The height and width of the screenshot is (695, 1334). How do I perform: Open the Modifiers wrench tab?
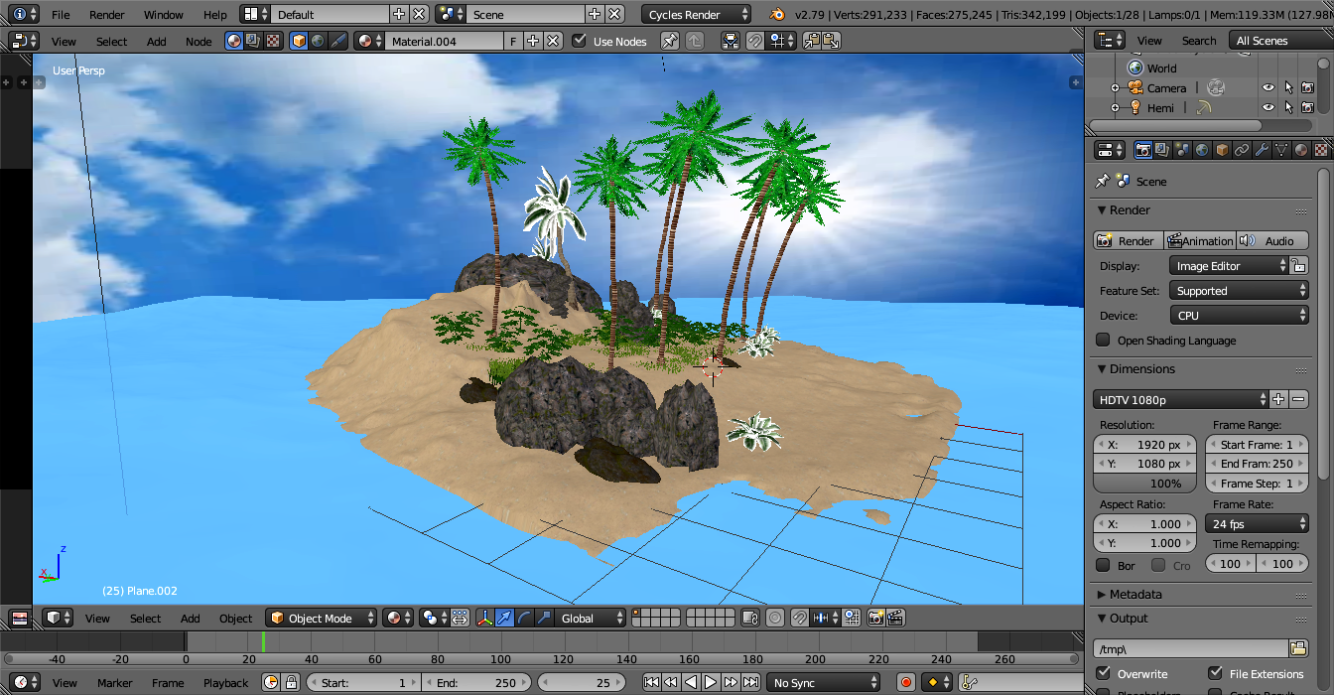pyautogui.click(x=1262, y=150)
